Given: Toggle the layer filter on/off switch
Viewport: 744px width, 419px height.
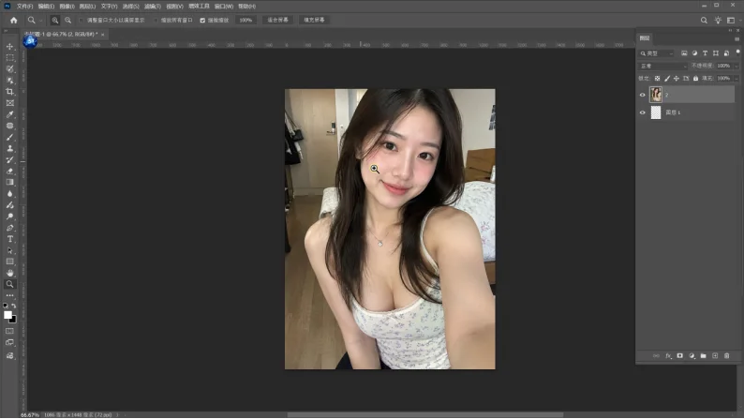Looking at the screenshot, I should click(737, 52).
